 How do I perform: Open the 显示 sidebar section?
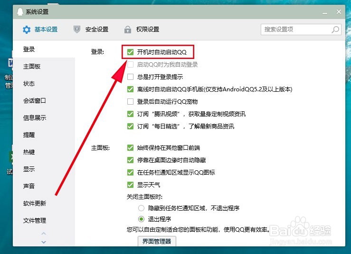tap(29, 169)
